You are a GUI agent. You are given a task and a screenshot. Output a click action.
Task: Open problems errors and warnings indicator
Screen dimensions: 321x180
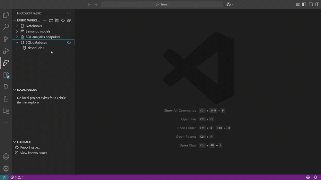pyautogui.click(x=17, y=177)
